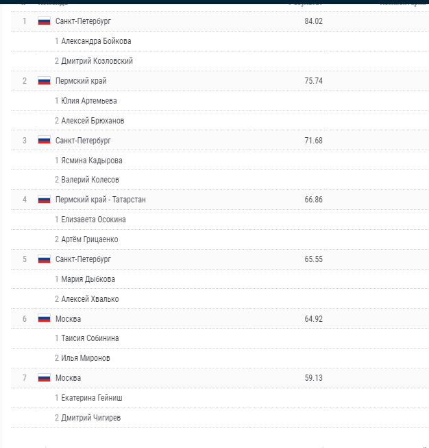Select Ясмина Кадырова in the list
The image size is (429, 448).
tap(92, 161)
